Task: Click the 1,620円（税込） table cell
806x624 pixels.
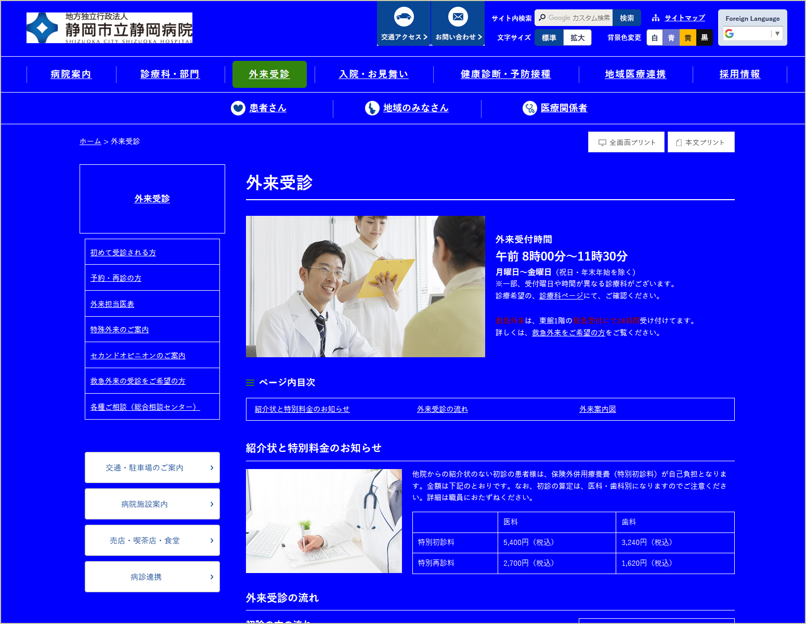Action: point(675,563)
